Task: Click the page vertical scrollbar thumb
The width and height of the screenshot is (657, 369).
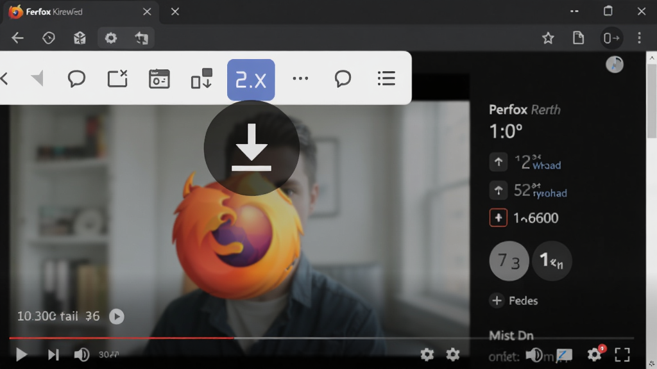Action: (x=652, y=101)
